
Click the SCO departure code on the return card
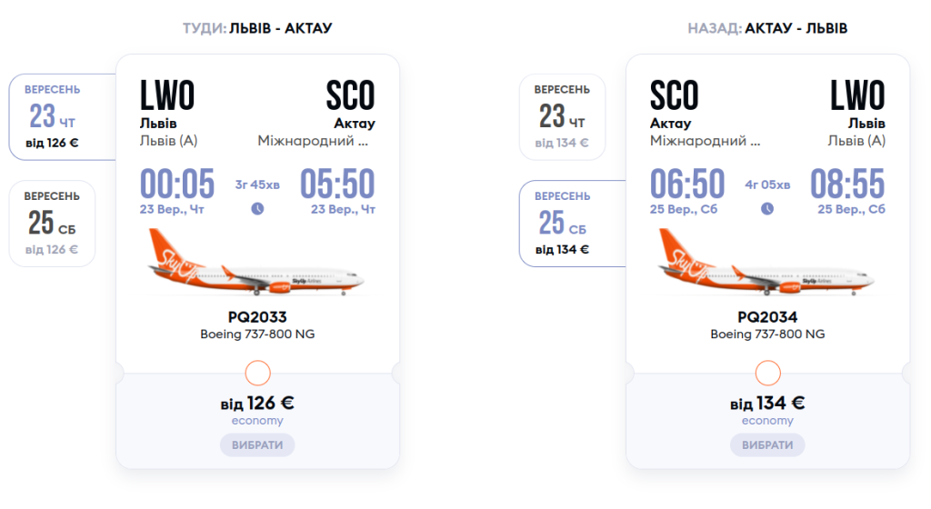(x=675, y=95)
